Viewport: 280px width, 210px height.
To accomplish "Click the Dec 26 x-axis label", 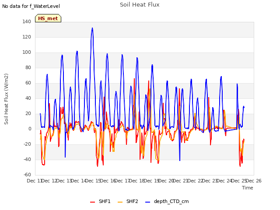I will tap(254, 181).
